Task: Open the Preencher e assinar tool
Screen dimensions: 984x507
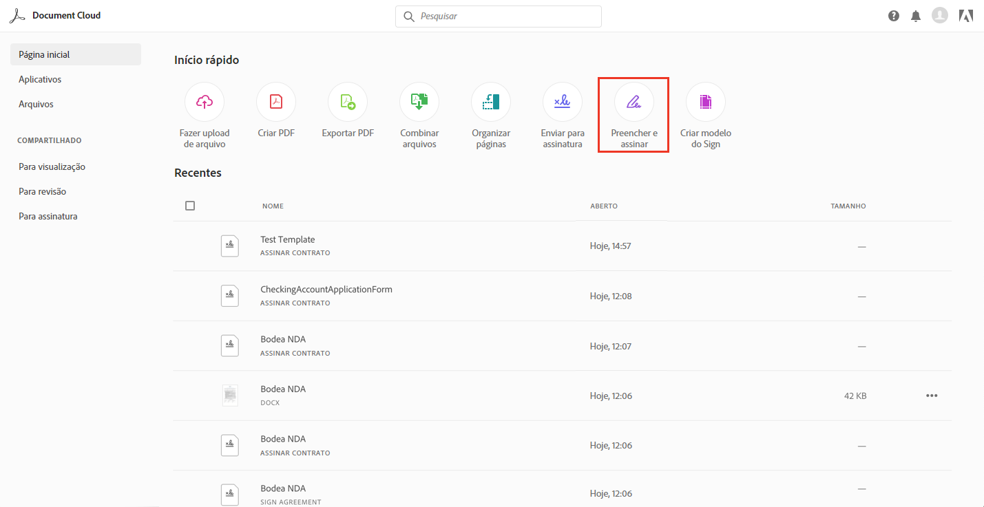Action: [x=634, y=102]
